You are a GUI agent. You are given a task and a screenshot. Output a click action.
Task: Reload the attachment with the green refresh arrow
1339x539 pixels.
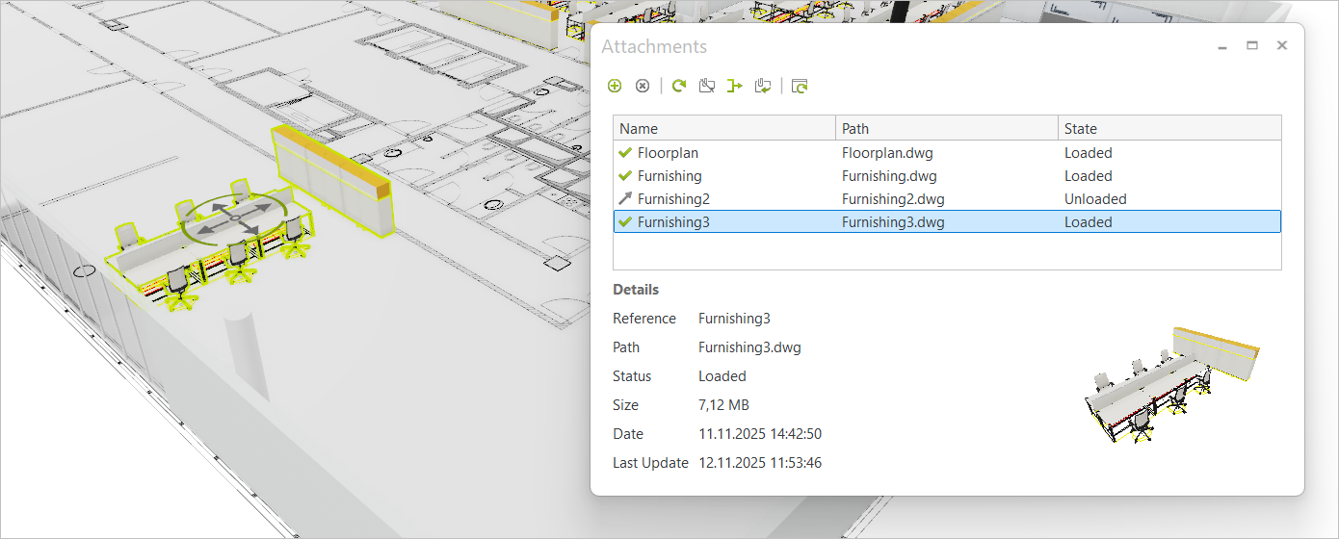679,86
